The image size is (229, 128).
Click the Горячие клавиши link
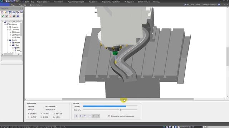210,5
